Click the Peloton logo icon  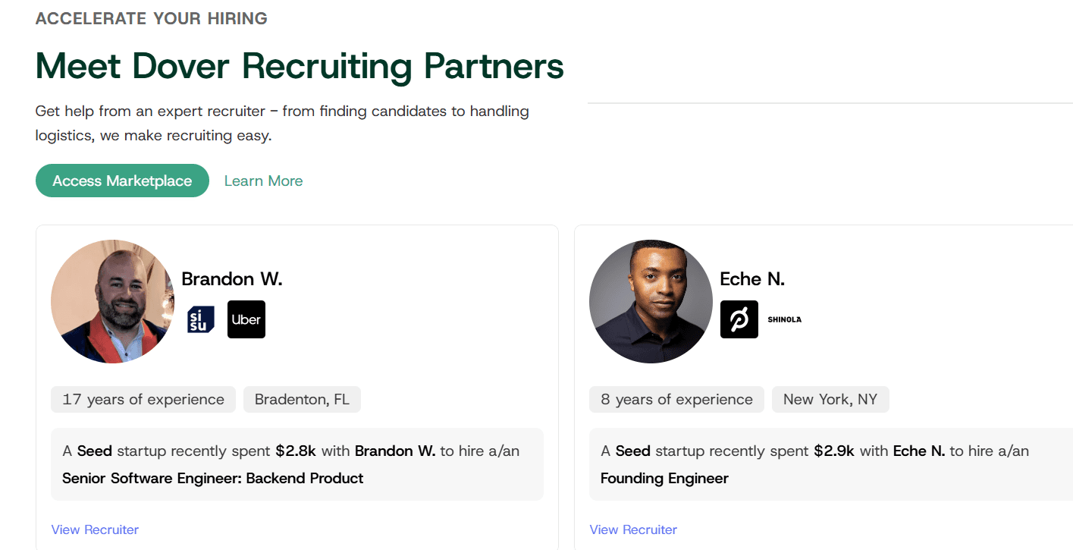tap(739, 319)
